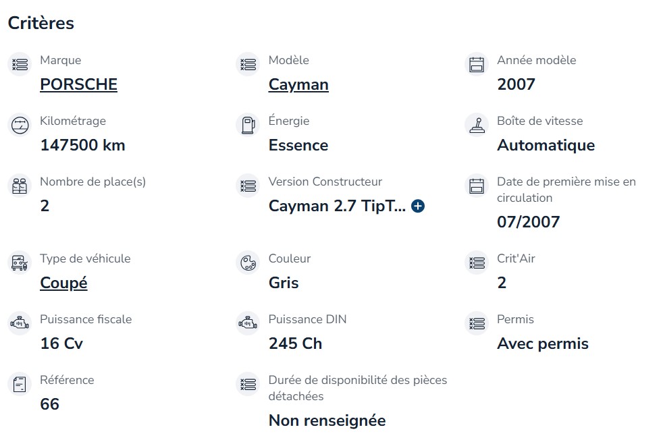Open the Cayman model link
The image size is (661, 442).
click(298, 84)
